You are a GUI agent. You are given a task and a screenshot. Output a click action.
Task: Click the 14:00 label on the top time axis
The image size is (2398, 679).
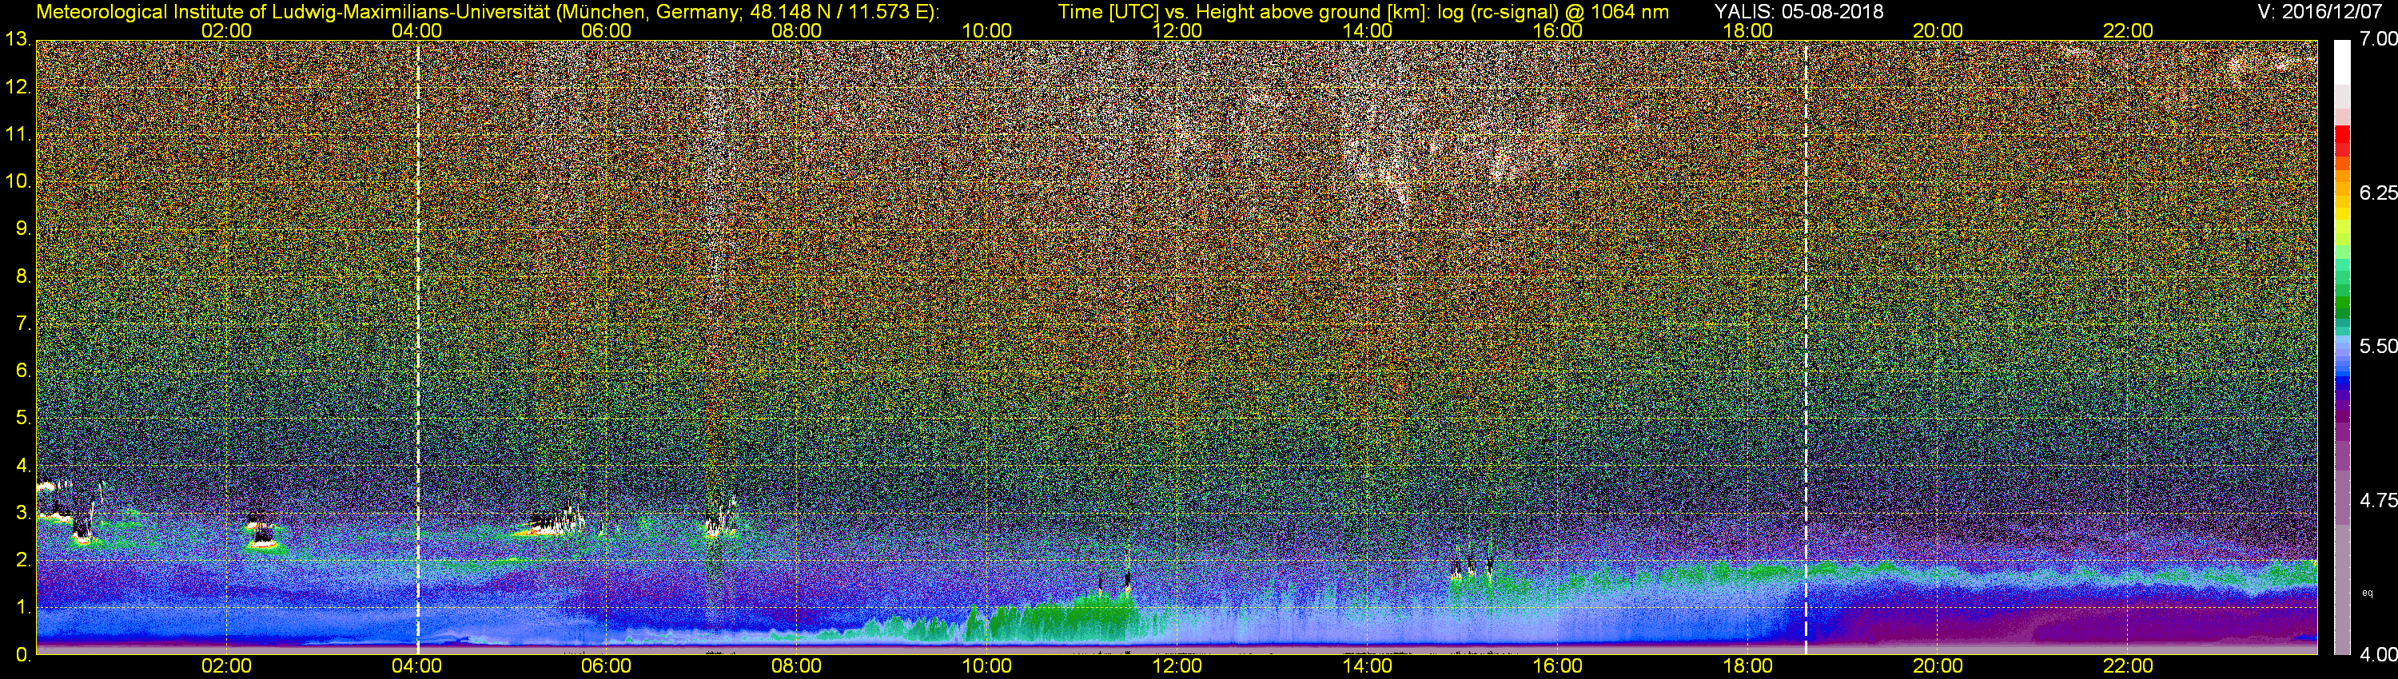click(x=1368, y=30)
